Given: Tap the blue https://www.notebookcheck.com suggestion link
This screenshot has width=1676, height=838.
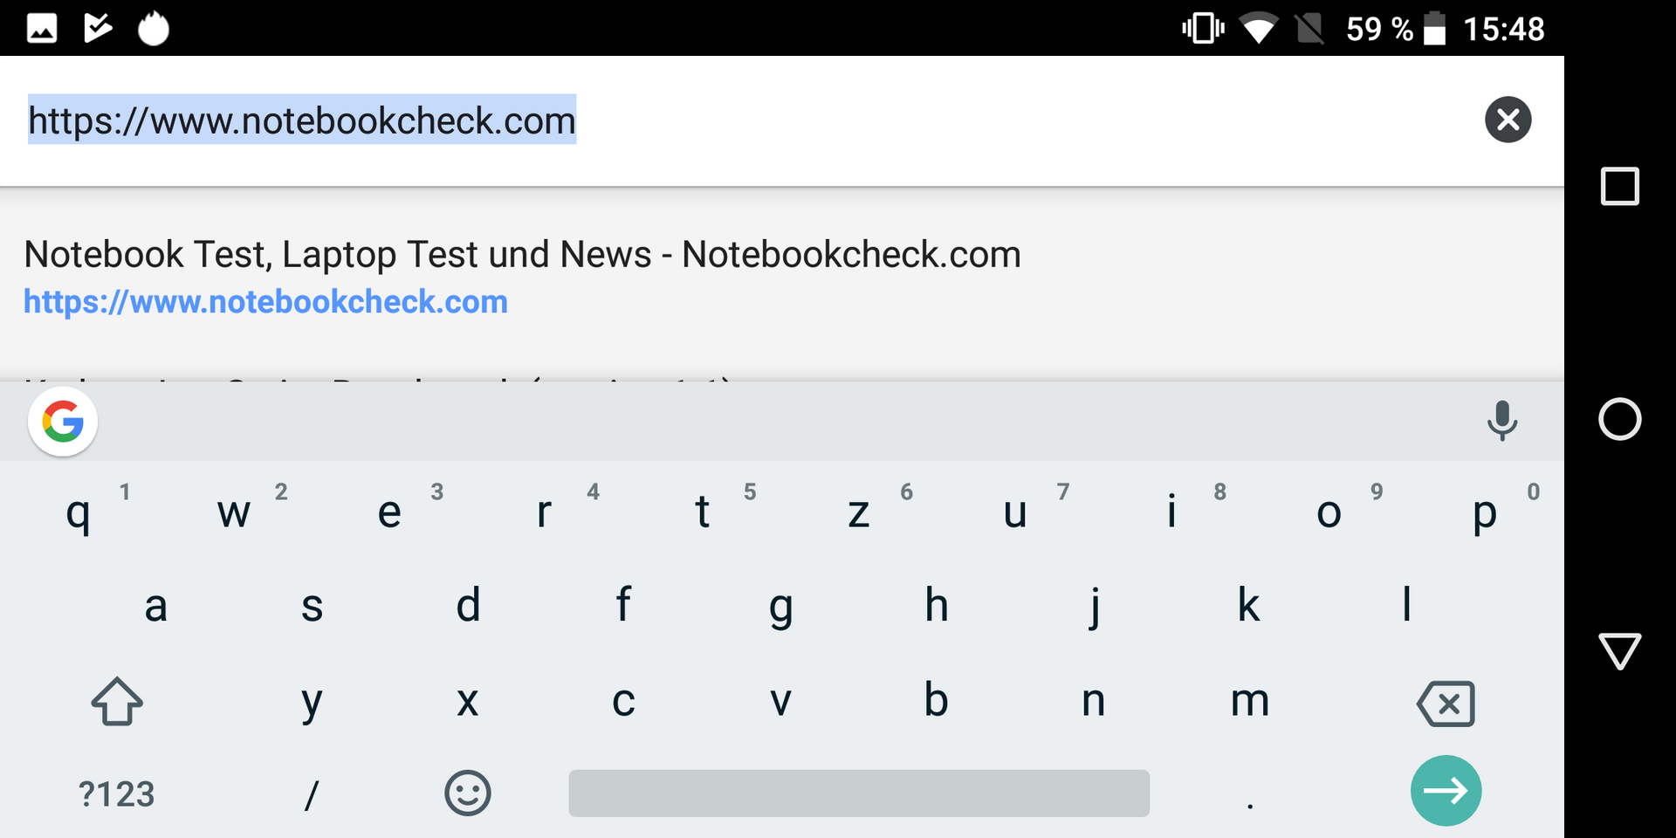Looking at the screenshot, I should point(265,302).
